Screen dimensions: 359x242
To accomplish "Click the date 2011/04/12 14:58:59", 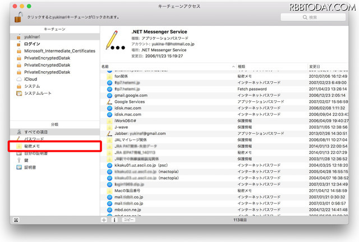I will tap(328, 190).
